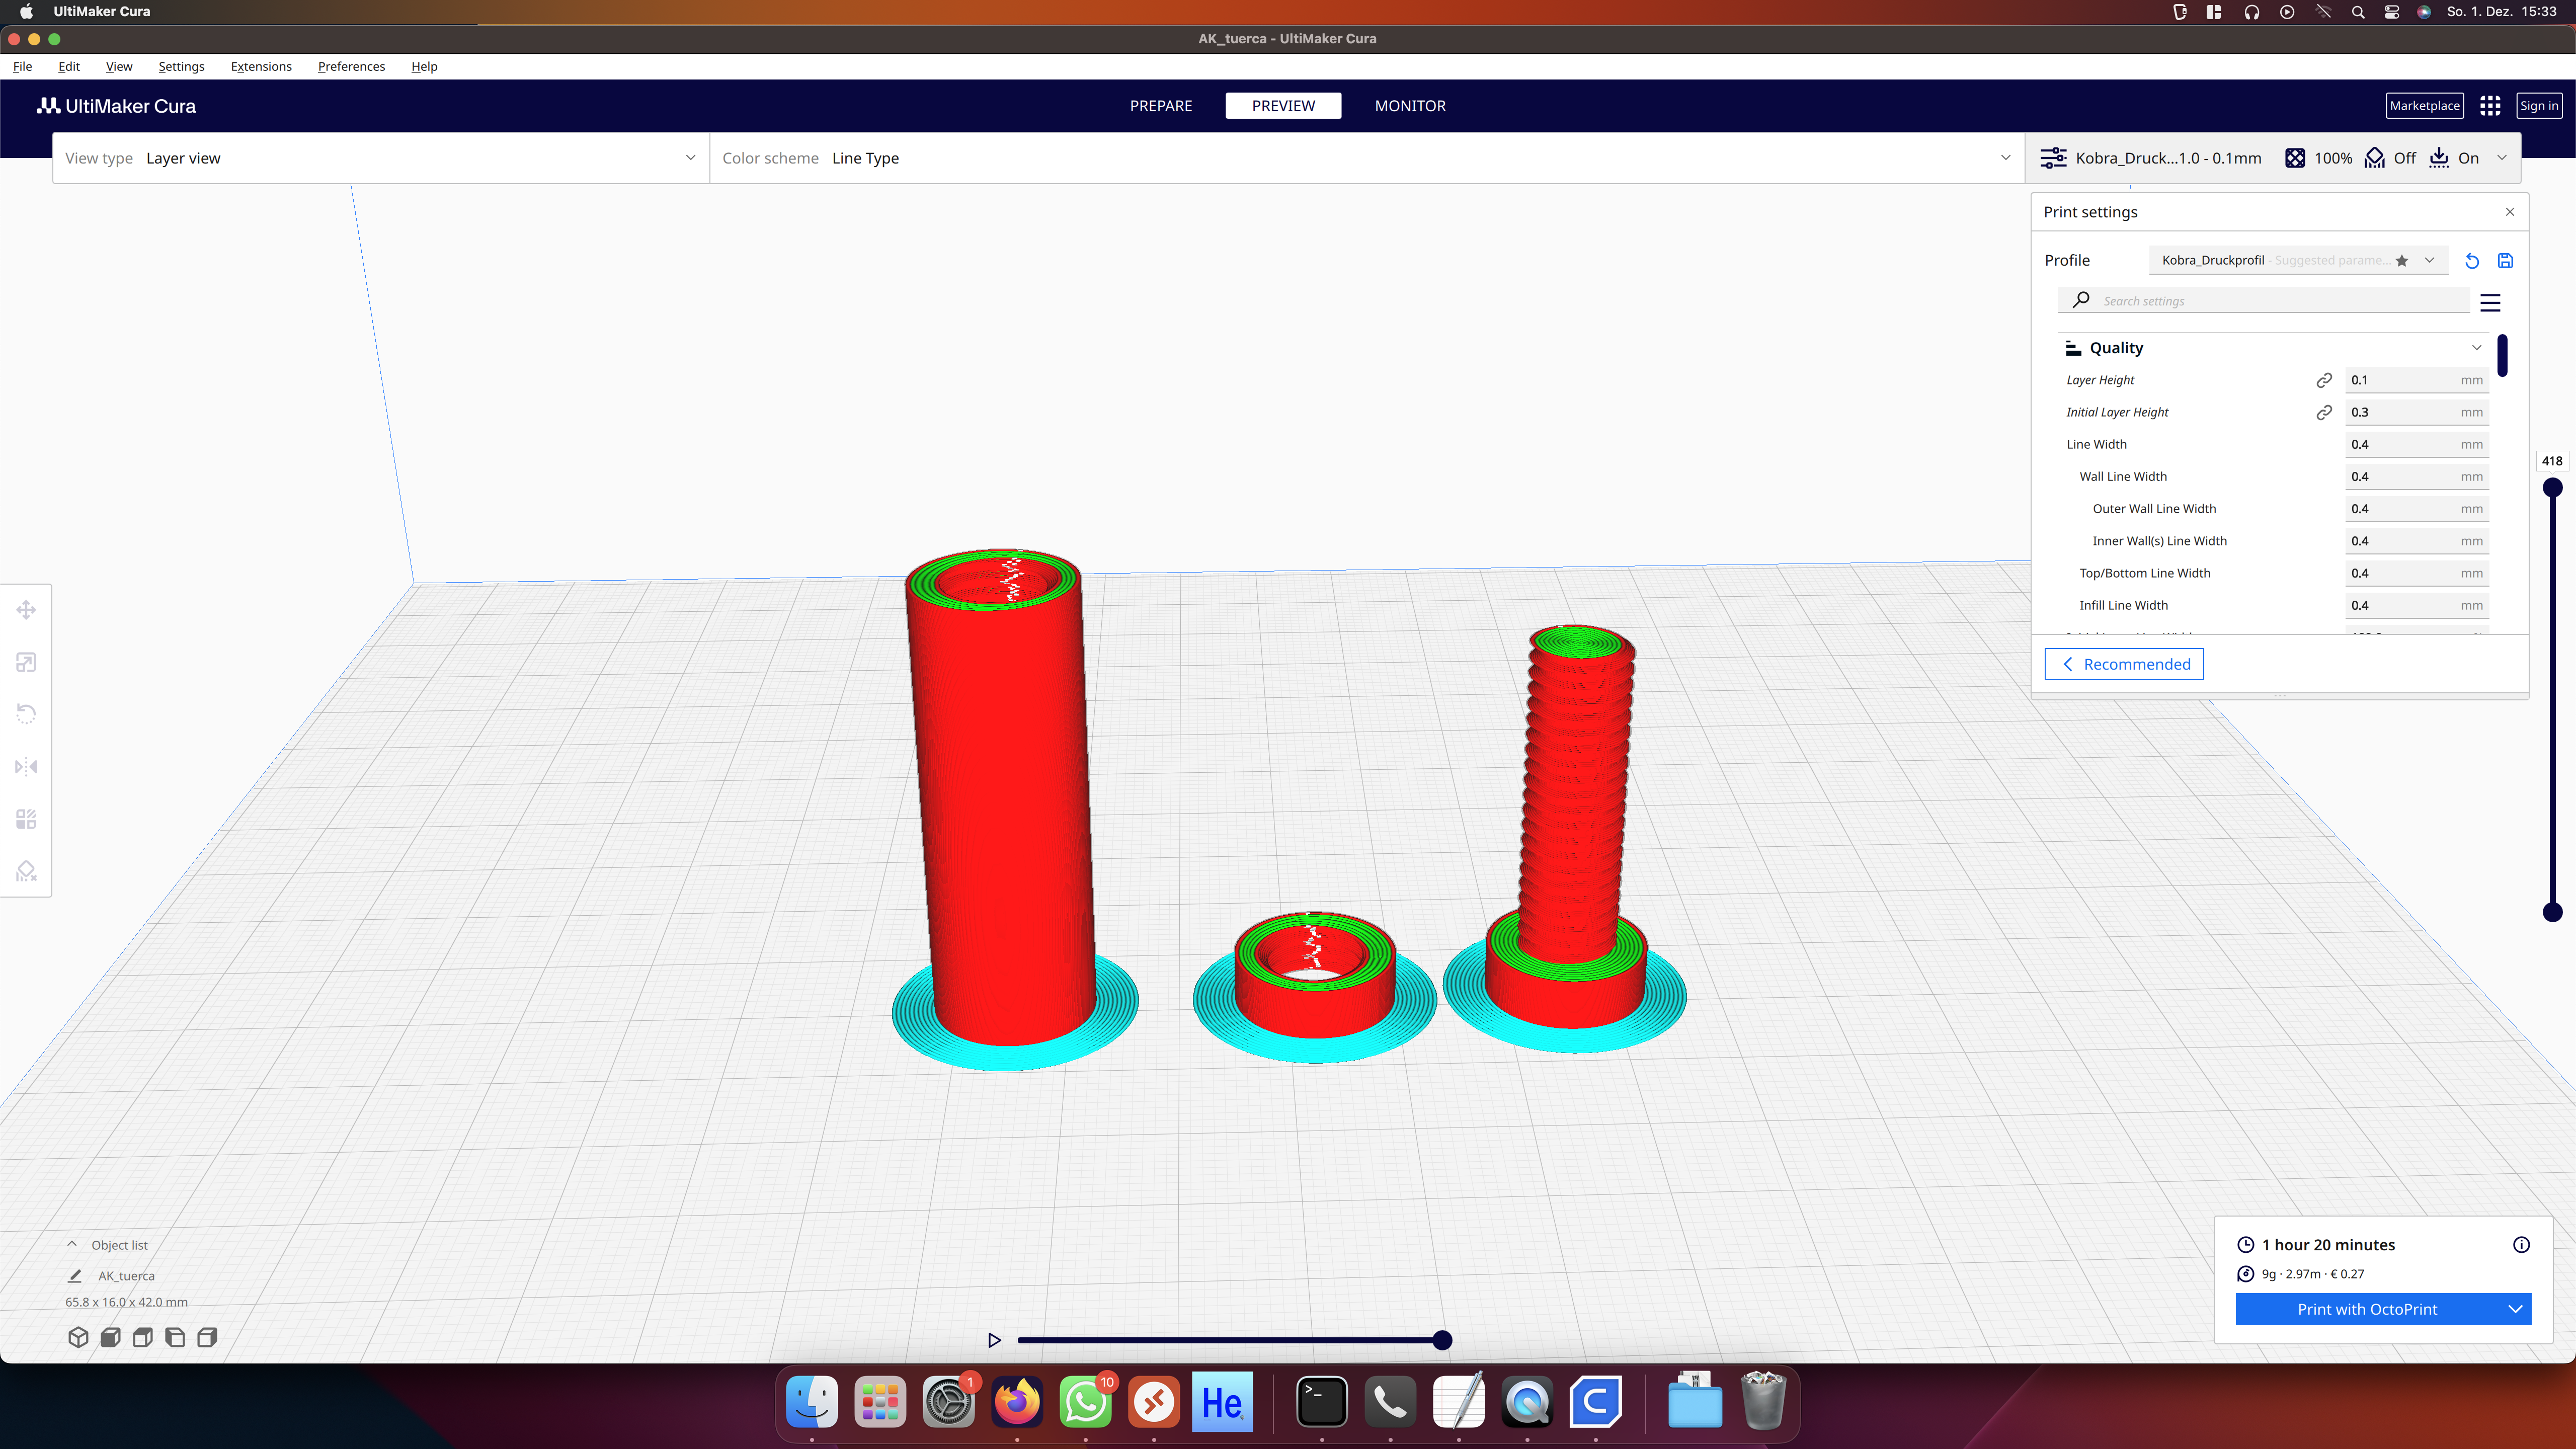Select the Mirror tool icon

pos(26,767)
